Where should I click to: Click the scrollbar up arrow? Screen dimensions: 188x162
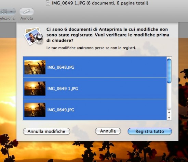[x=169, y=112]
